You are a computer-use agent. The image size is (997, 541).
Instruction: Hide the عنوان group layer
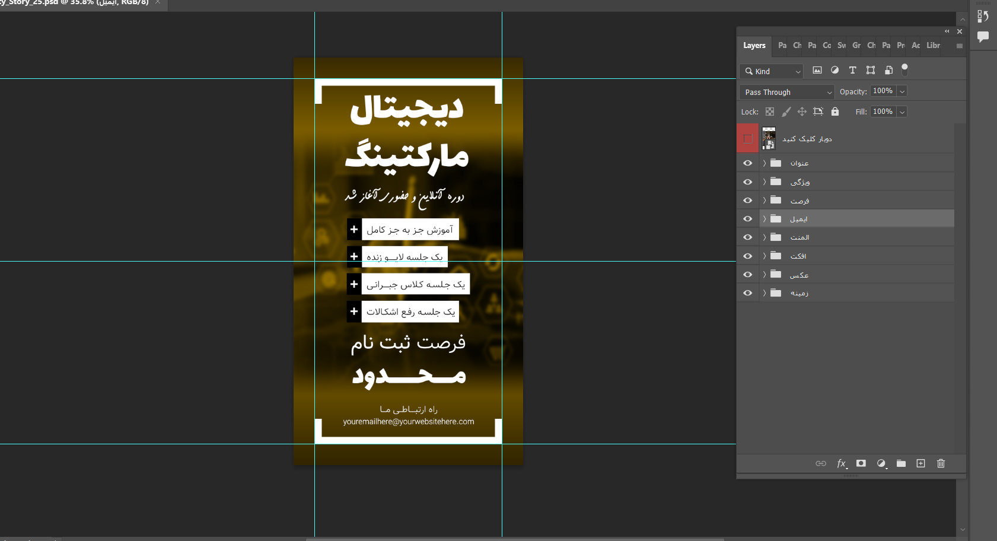pyautogui.click(x=747, y=163)
